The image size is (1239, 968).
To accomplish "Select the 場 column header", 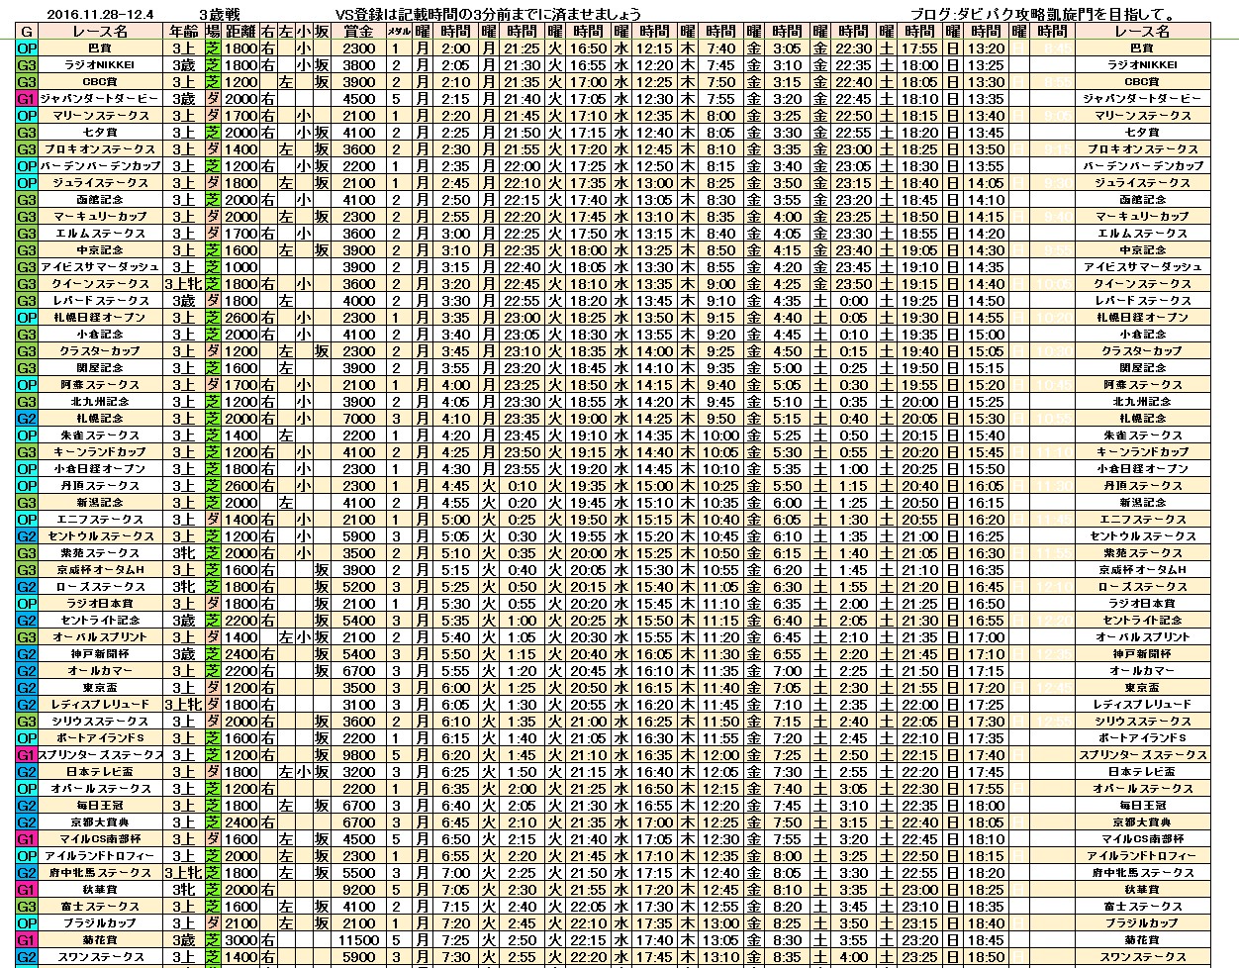I will (x=213, y=32).
